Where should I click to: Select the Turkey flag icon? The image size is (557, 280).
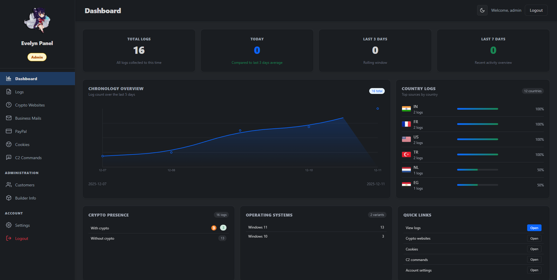coord(406,155)
